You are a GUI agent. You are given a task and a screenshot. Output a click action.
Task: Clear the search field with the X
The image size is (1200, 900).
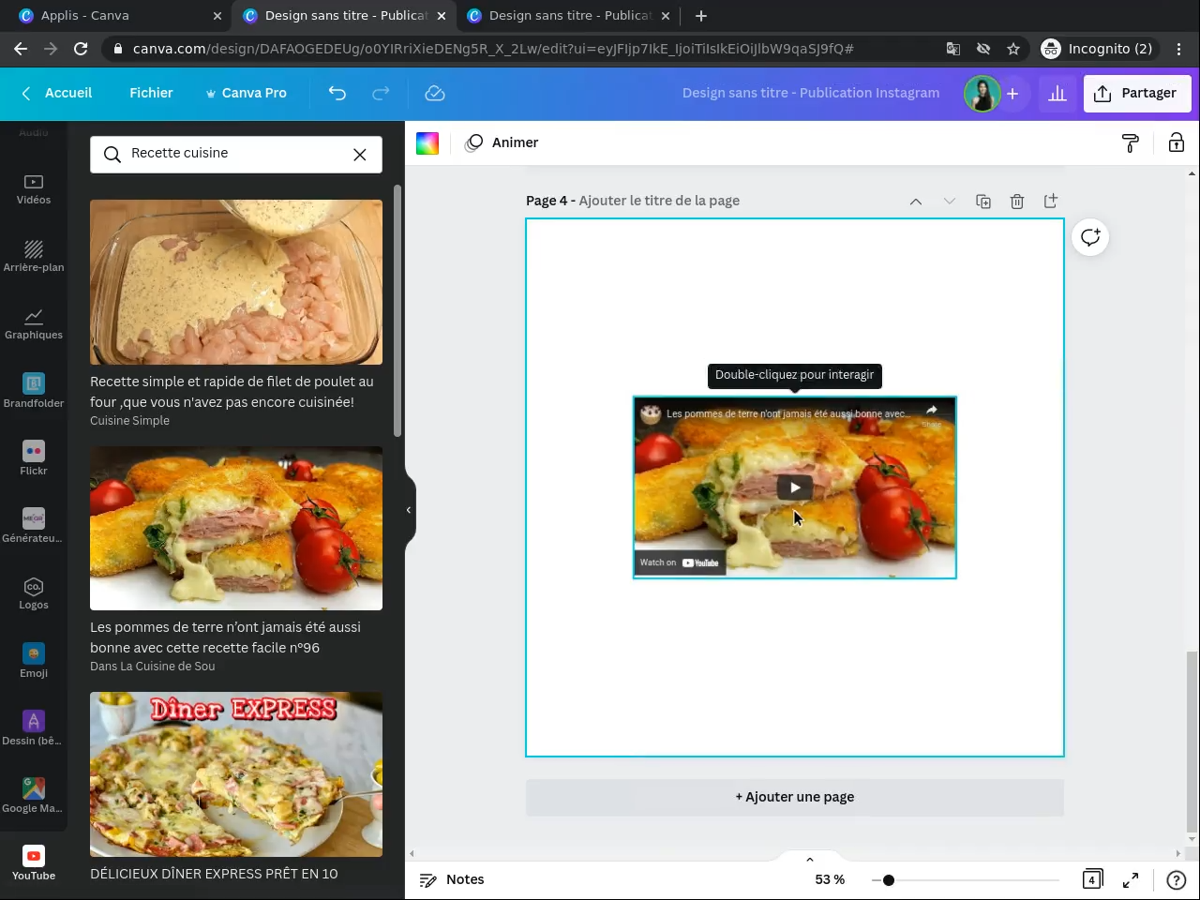[x=360, y=155]
